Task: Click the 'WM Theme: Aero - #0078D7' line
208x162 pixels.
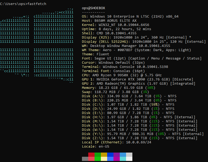Action: point(137,50)
